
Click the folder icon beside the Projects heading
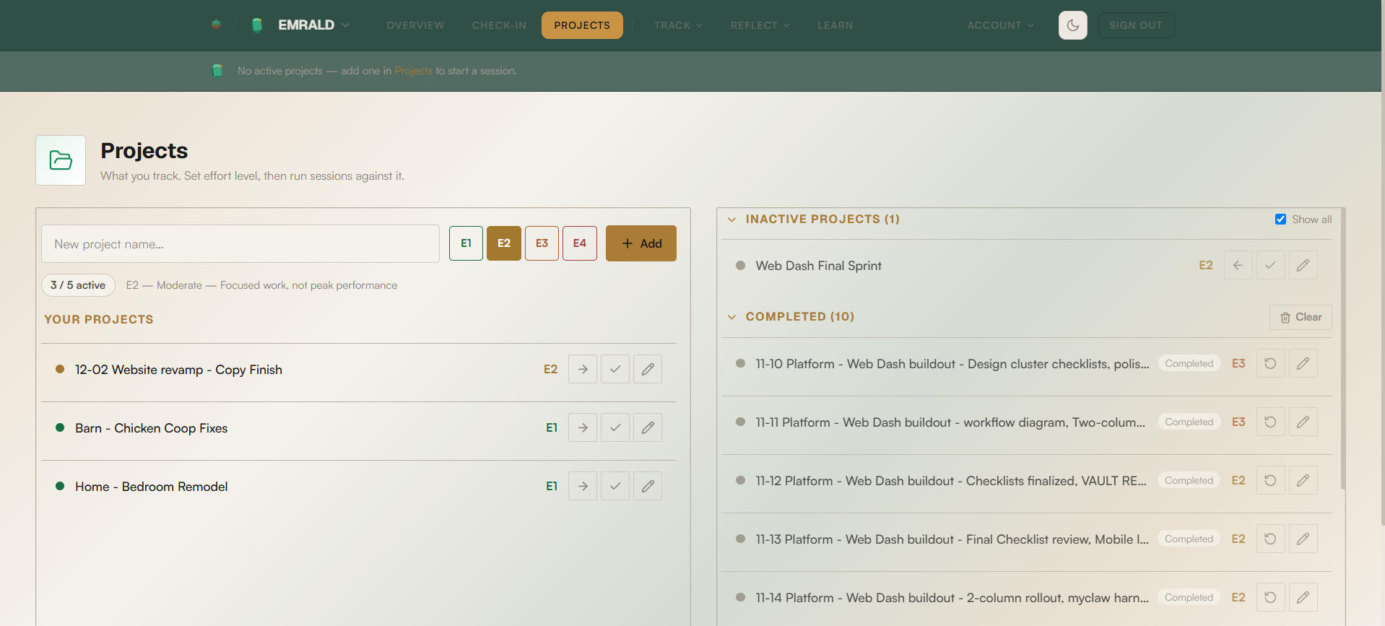point(61,160)
